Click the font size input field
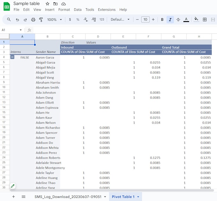This screenshot has width=217, height=201. [145, 19]
